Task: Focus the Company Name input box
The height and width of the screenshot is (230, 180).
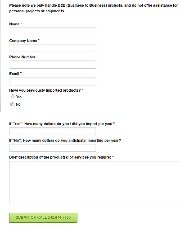Action: click(53, 48)
